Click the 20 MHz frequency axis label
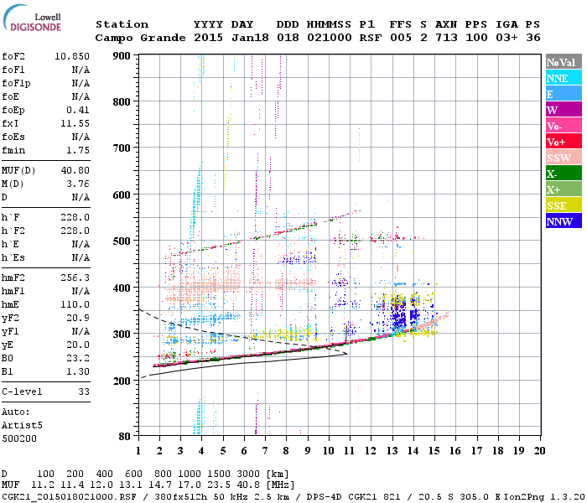This screenshot has height=503, width=587. 539,451
